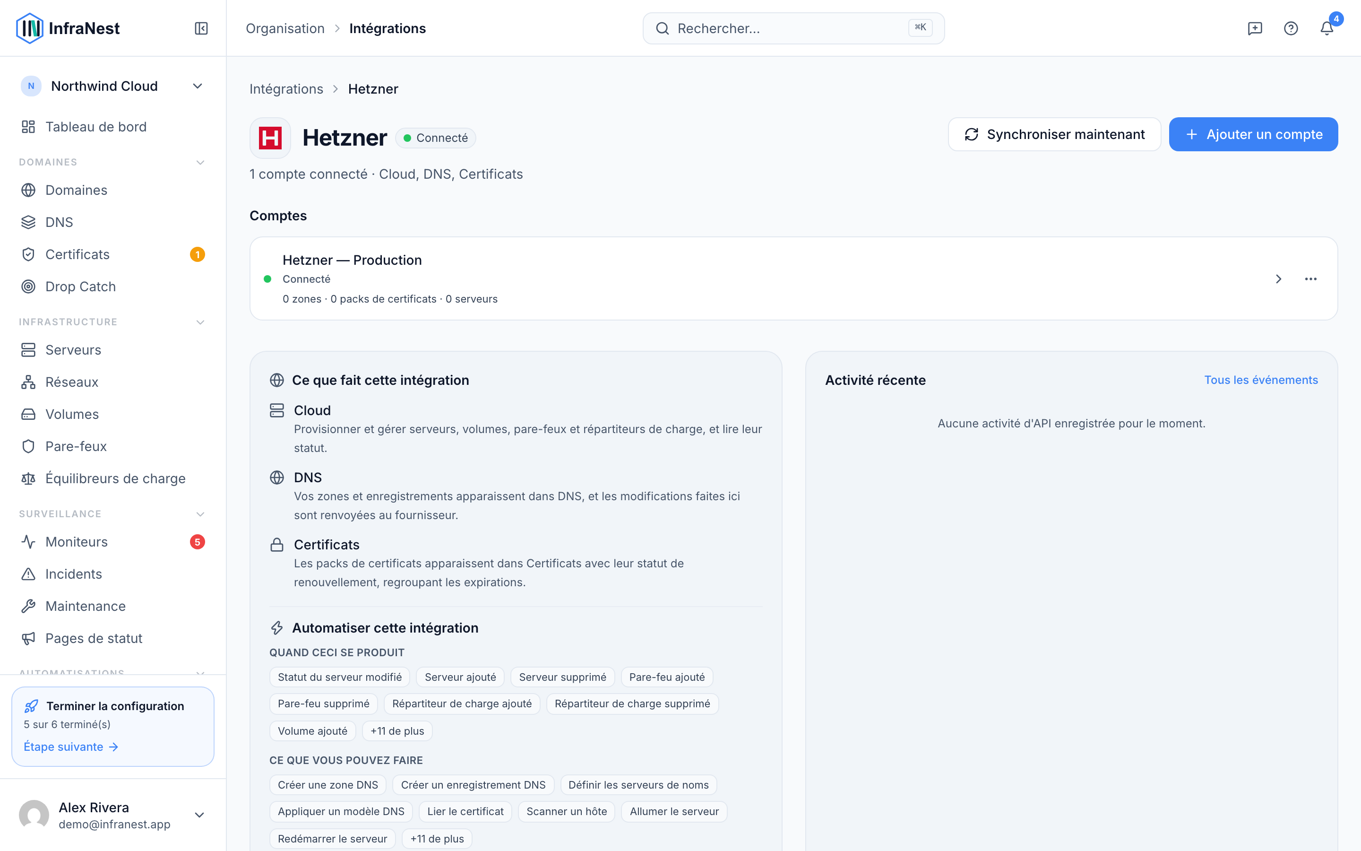This screenshot has height=851, width=1361.
Task: Pick the Pare-feu ajouté trigger chip
Action: [x=667, y=677]
